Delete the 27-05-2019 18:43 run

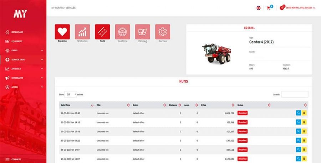(x=304, y=131)
